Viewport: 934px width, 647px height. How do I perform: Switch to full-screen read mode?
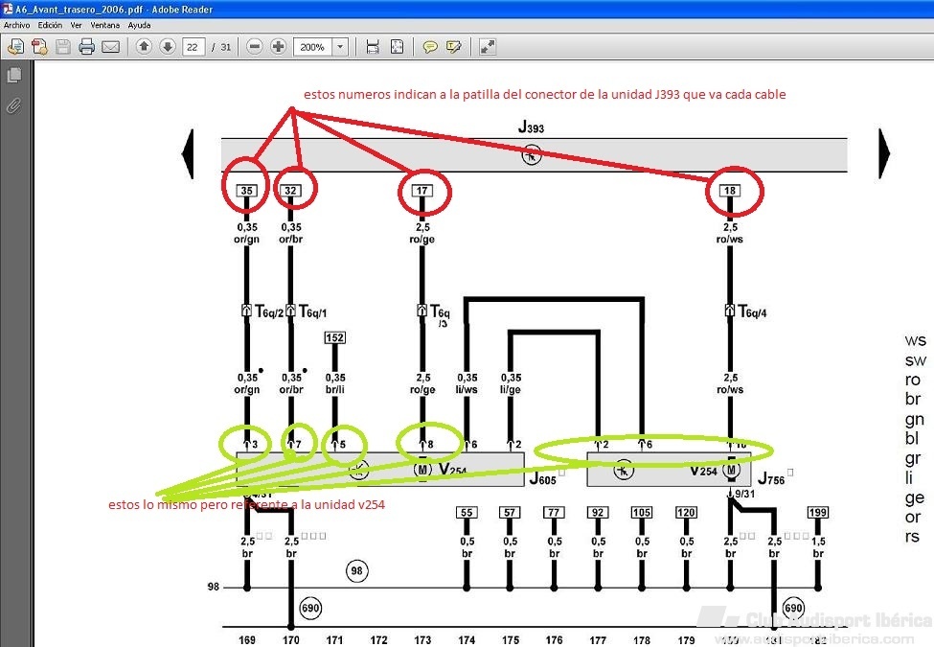click(488, 46)
